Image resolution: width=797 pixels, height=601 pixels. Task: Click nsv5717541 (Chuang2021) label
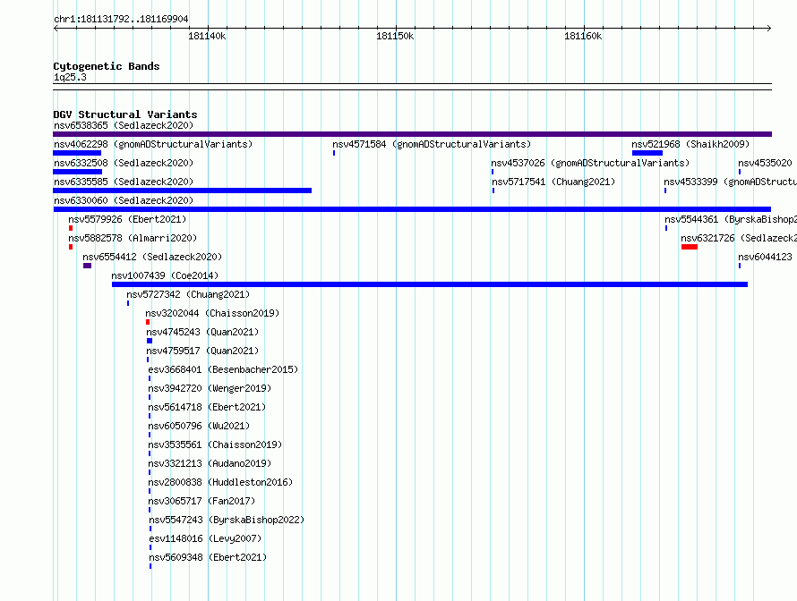tap(553, 182)
